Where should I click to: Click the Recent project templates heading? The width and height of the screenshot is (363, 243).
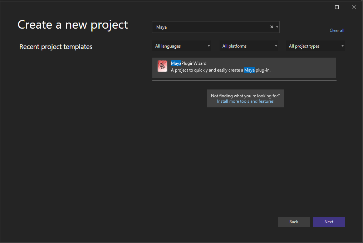[56, 47]
